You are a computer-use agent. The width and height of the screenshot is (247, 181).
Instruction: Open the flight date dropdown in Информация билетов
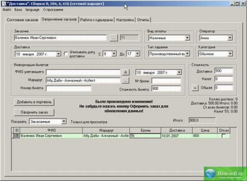pos(179,72)
